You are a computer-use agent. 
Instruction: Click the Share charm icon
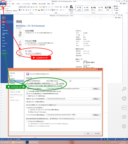coord(124,98)
